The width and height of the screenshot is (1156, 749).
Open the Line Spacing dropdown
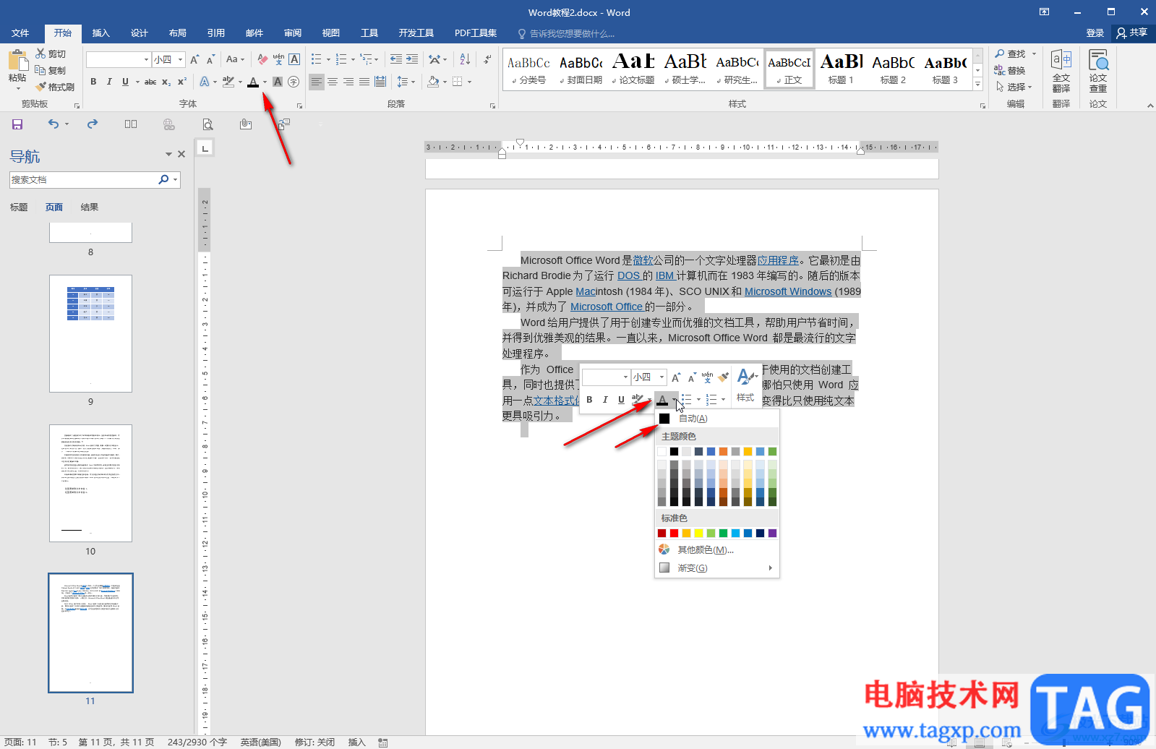coord(406,82)
